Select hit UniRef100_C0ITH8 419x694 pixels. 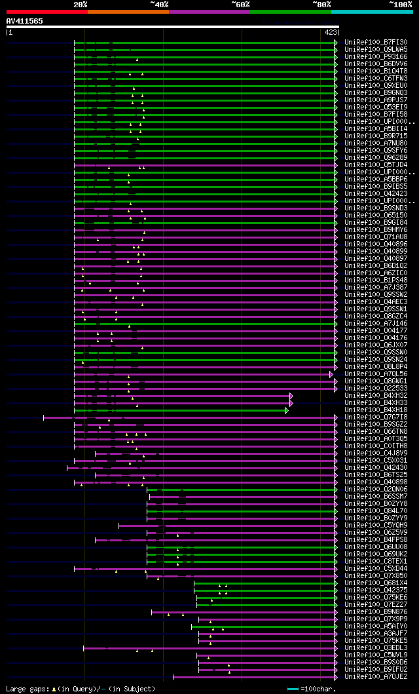[x=376, y=446]
